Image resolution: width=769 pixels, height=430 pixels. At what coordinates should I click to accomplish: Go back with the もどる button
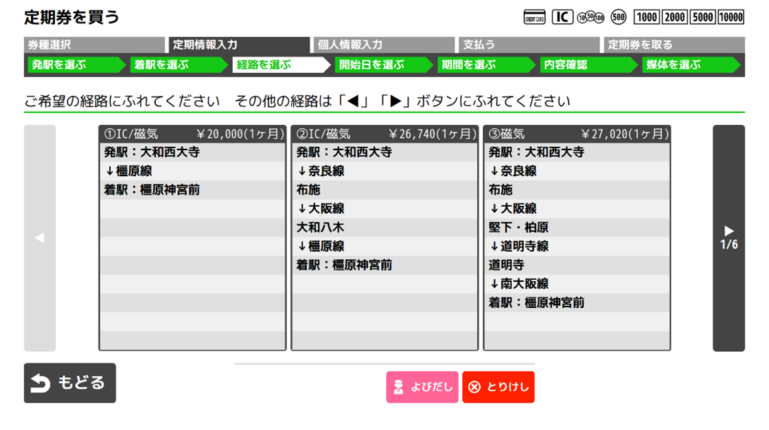coord(70,383)
